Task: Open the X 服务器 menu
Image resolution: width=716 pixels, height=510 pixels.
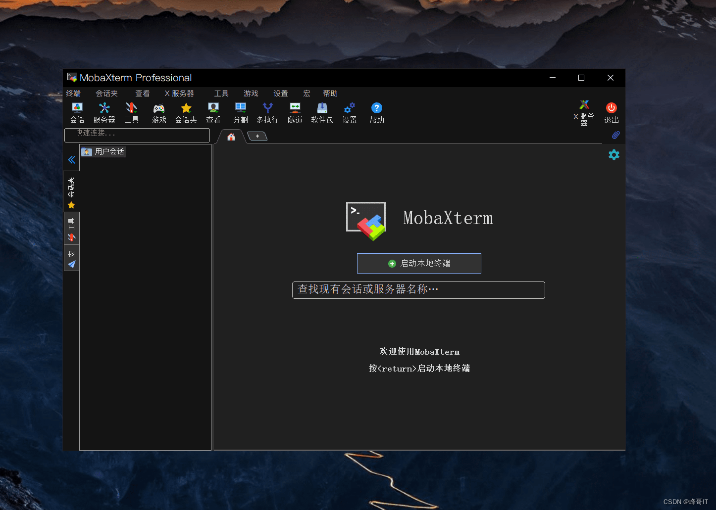Action: (x=179, y=93)
